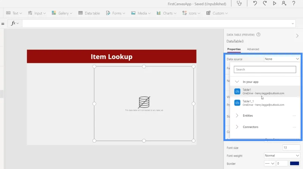Click the Data table icon in ribbon

coord(81,13)
